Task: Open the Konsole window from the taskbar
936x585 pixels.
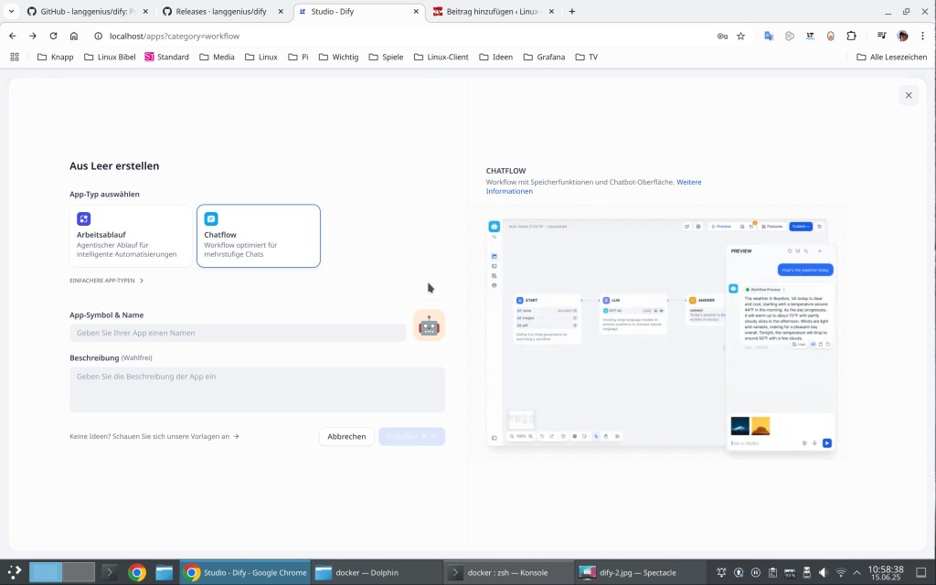Action: (508, 573)
